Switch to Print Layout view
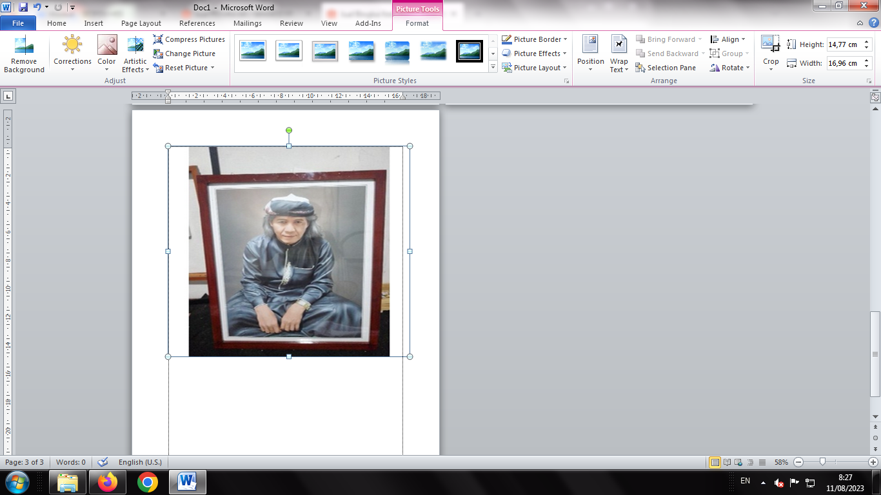Screen dimensions: 881x495 pos(715,462)
